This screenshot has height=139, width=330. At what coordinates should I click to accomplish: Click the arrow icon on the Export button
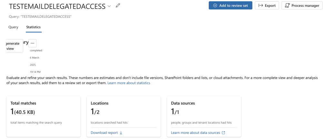click(261, 5)
